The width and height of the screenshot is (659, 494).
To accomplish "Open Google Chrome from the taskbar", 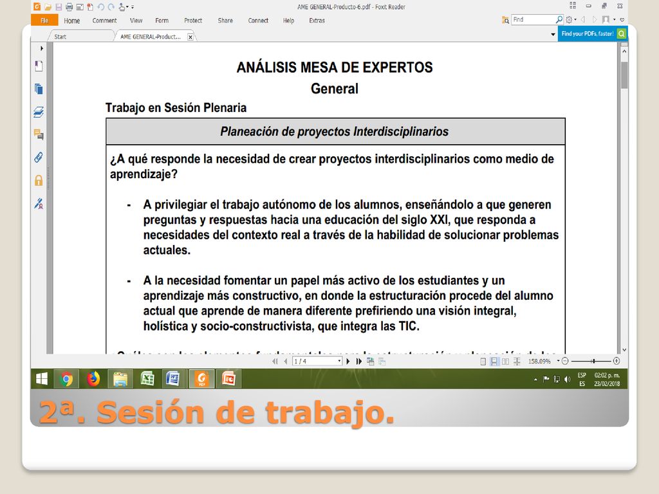I will tap(66, 380).
